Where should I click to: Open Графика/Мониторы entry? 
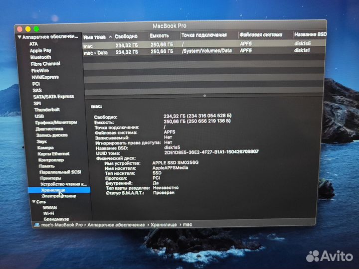click(x=56, y=123)
